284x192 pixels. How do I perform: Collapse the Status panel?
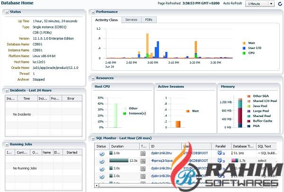6,11
